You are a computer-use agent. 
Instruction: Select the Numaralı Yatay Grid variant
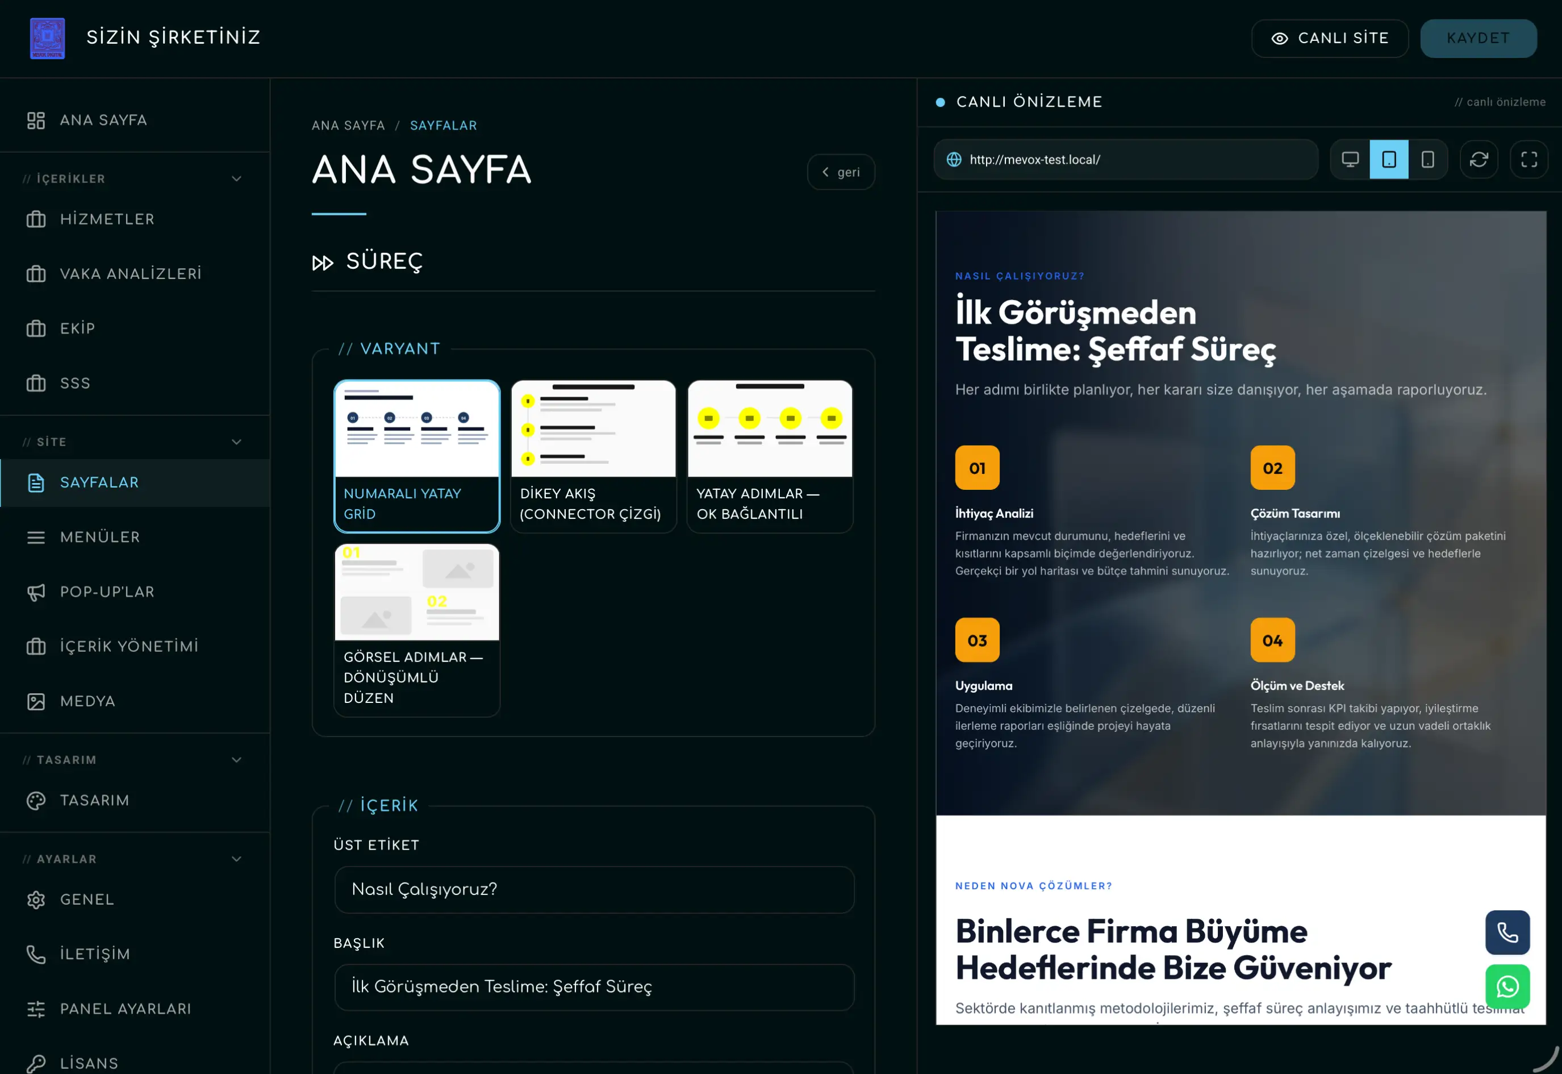(417, 457)
